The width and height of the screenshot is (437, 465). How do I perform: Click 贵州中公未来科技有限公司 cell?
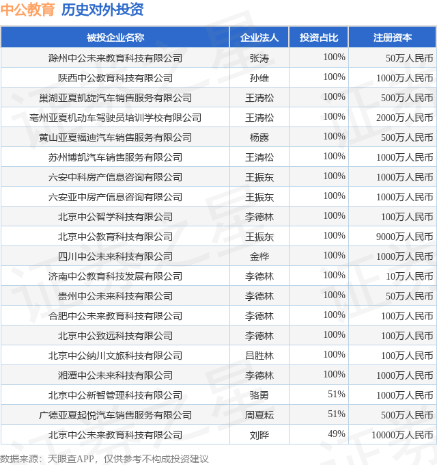[x=115, y=297]
